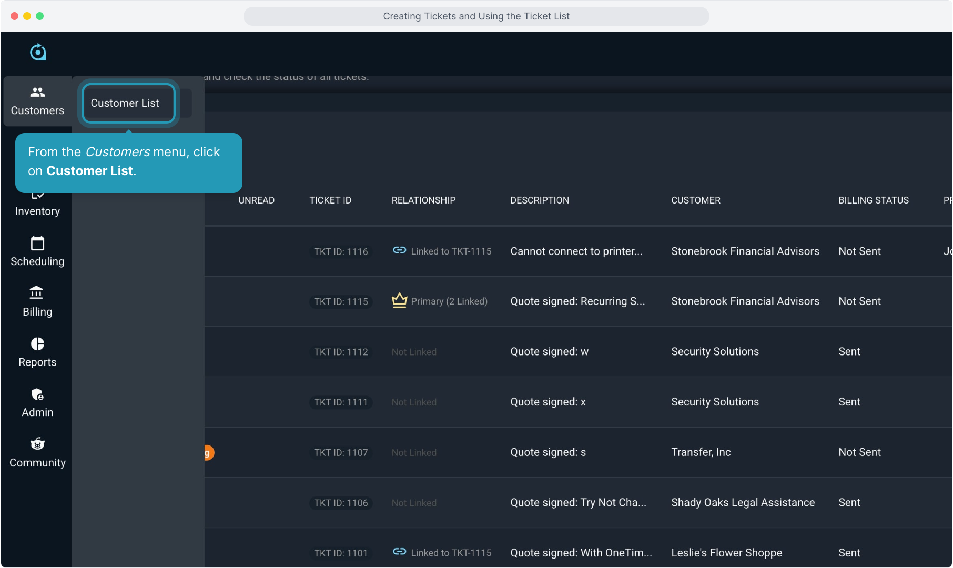This screenshot has height=568, width=953.
Task: Open ticket TKT ID: 1112
Action: (341, 352)
